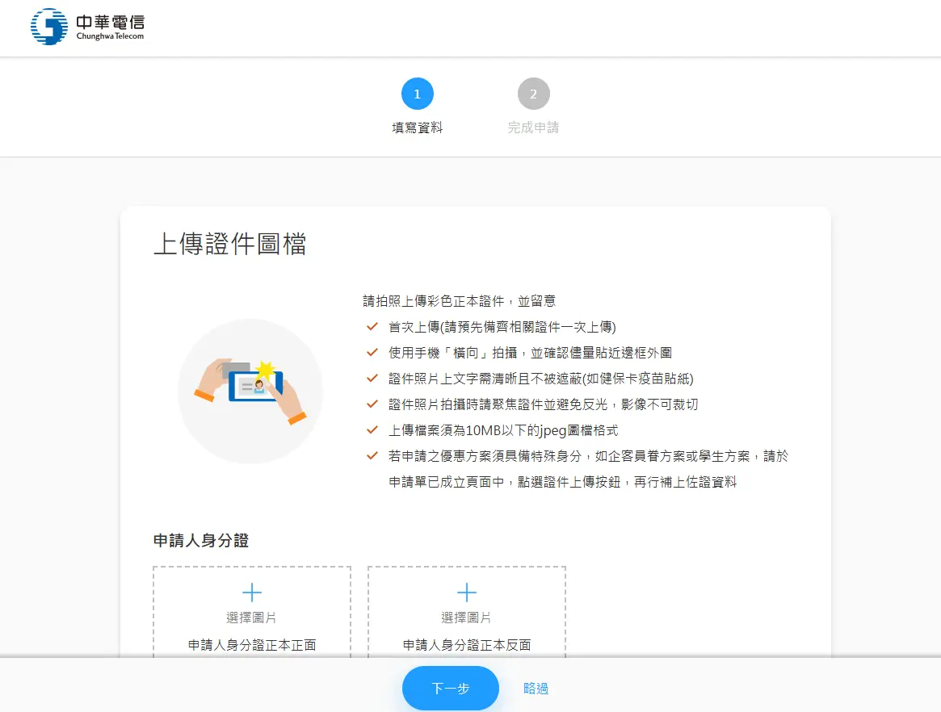Click checkmark icon beside 10MB jpeg line

click(x=372, y=429)
